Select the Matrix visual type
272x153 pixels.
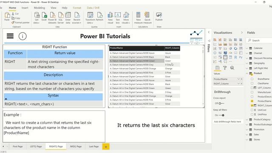(x=230, y=57)
